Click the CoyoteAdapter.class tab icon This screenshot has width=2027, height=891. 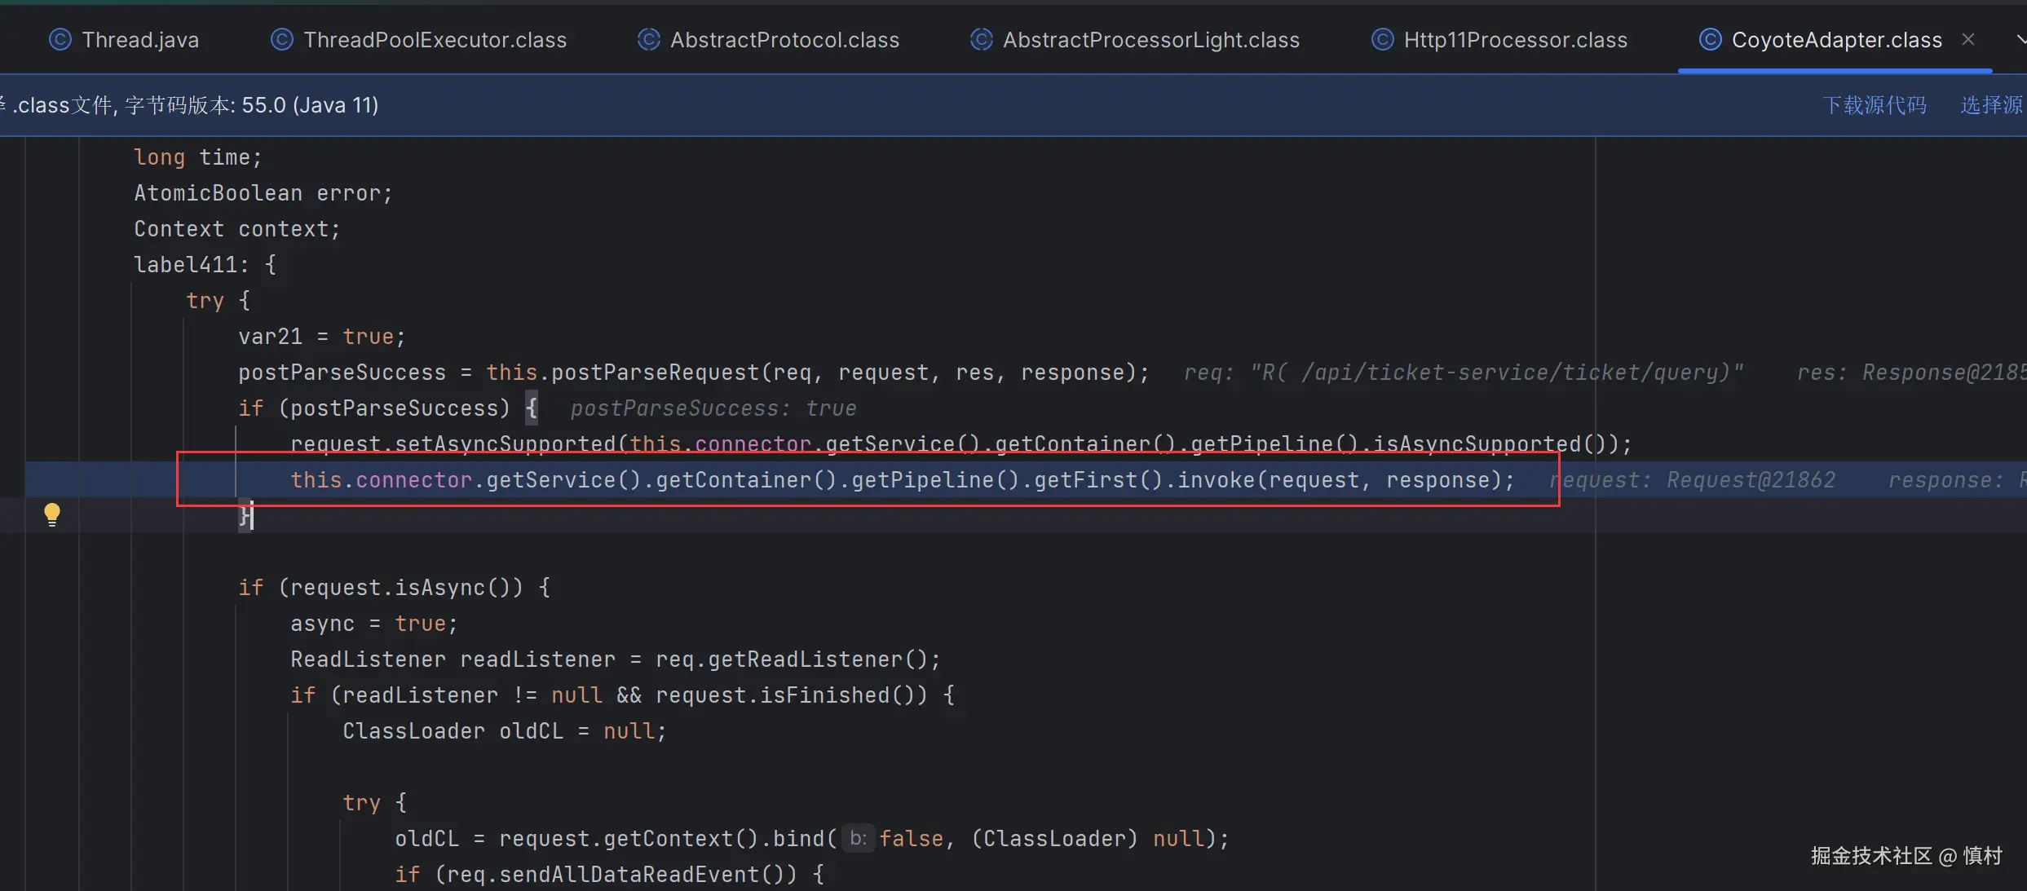pyautogui.click(x=1710, y=39)
